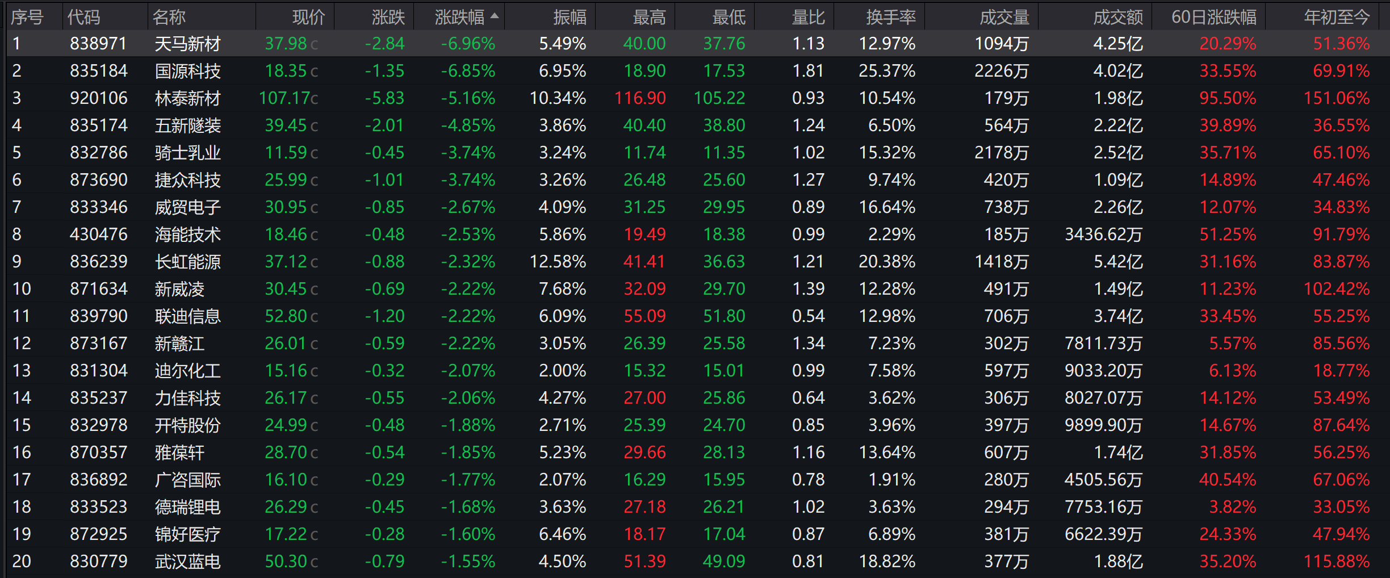Sort the table by 序号 column header

27,17
